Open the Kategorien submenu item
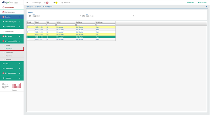This screenshot has height=115, width=210. tap(12, 52)
